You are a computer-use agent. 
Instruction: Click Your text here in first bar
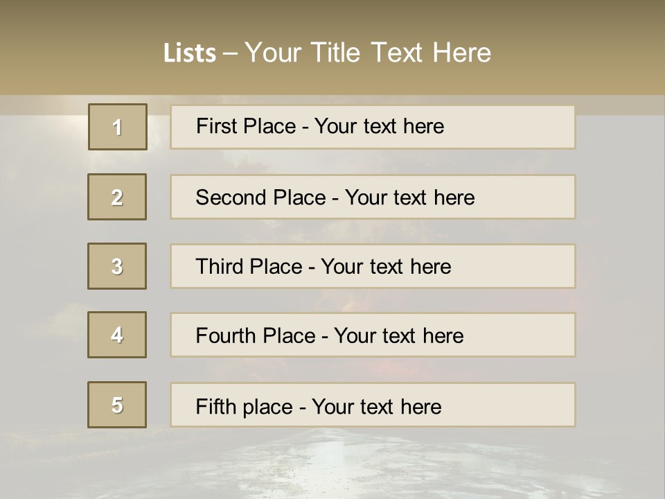[379, 126]
